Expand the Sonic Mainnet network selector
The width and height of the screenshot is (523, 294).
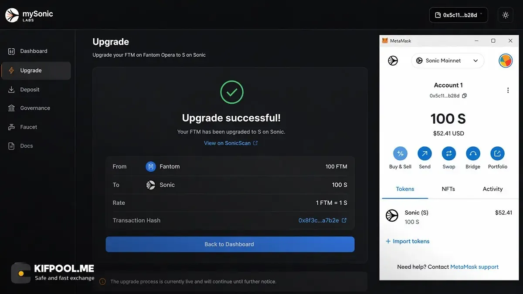pyautogui.click(x=448, y=61)
